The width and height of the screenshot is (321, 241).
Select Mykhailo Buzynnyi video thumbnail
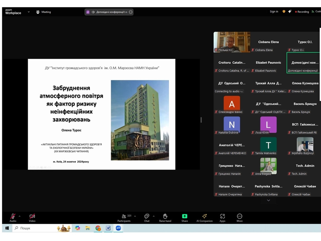click(305, 144)
